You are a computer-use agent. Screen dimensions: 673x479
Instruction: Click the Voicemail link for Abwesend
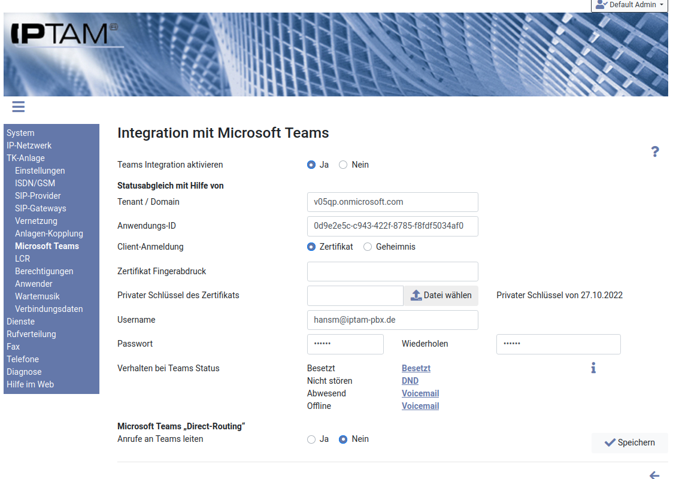coord(420,393)
